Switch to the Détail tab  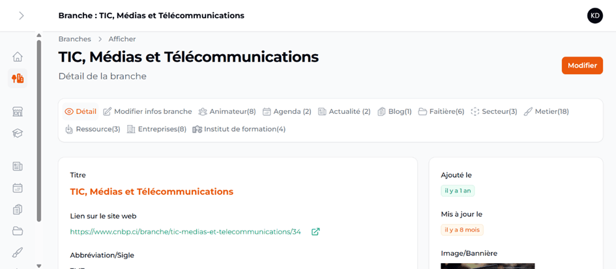coord(81,111)
